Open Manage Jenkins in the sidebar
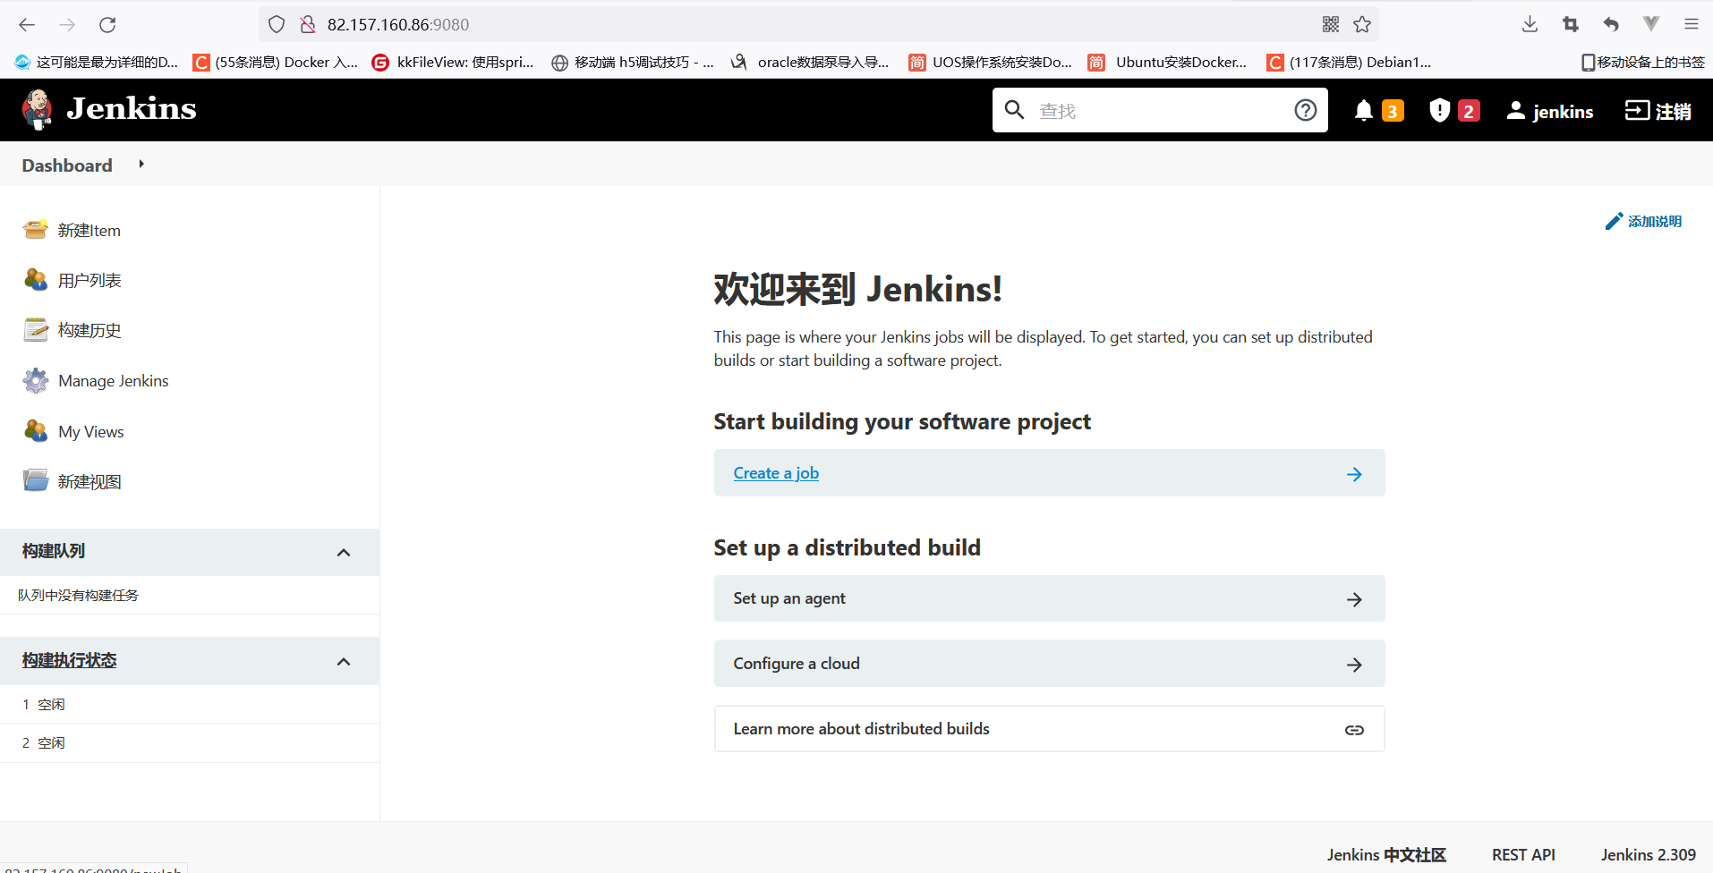The image size is (1713, 873). click(x=114, y=381)
